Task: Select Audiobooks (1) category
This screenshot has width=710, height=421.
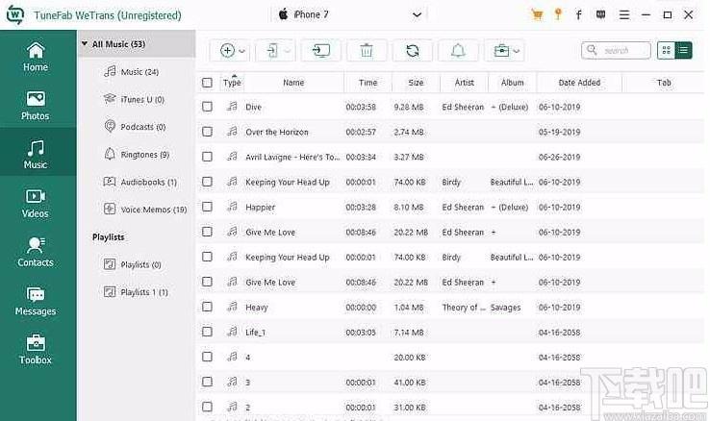Action: click(x=140, y=182)
